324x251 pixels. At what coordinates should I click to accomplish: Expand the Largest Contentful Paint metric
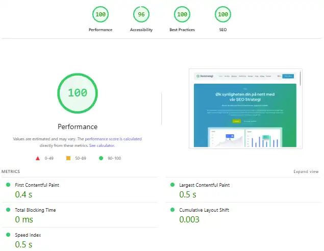204,185
